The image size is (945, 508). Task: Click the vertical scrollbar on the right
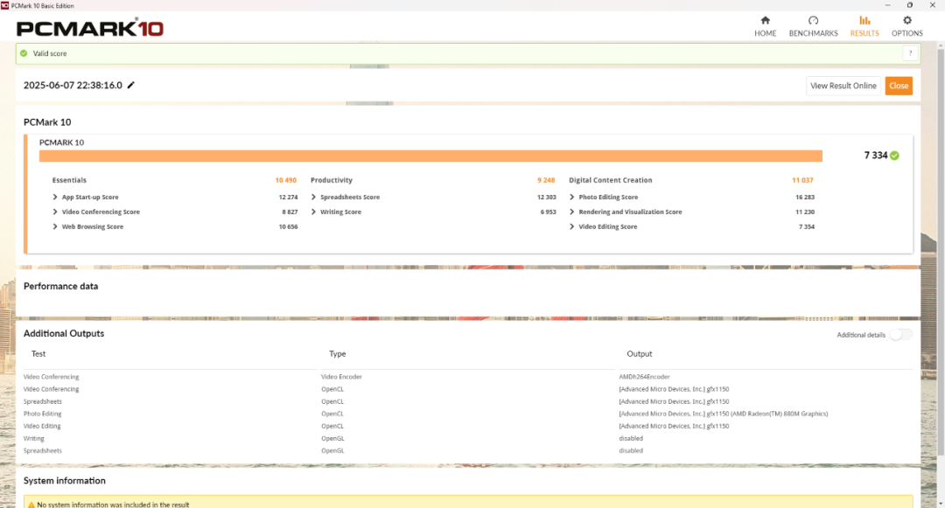[x=941, y=253]
